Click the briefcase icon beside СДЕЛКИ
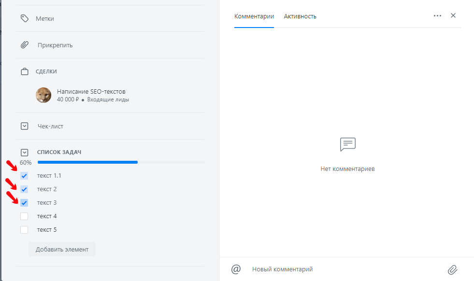Viewport: 474px width, 281px height. point(25,71)
